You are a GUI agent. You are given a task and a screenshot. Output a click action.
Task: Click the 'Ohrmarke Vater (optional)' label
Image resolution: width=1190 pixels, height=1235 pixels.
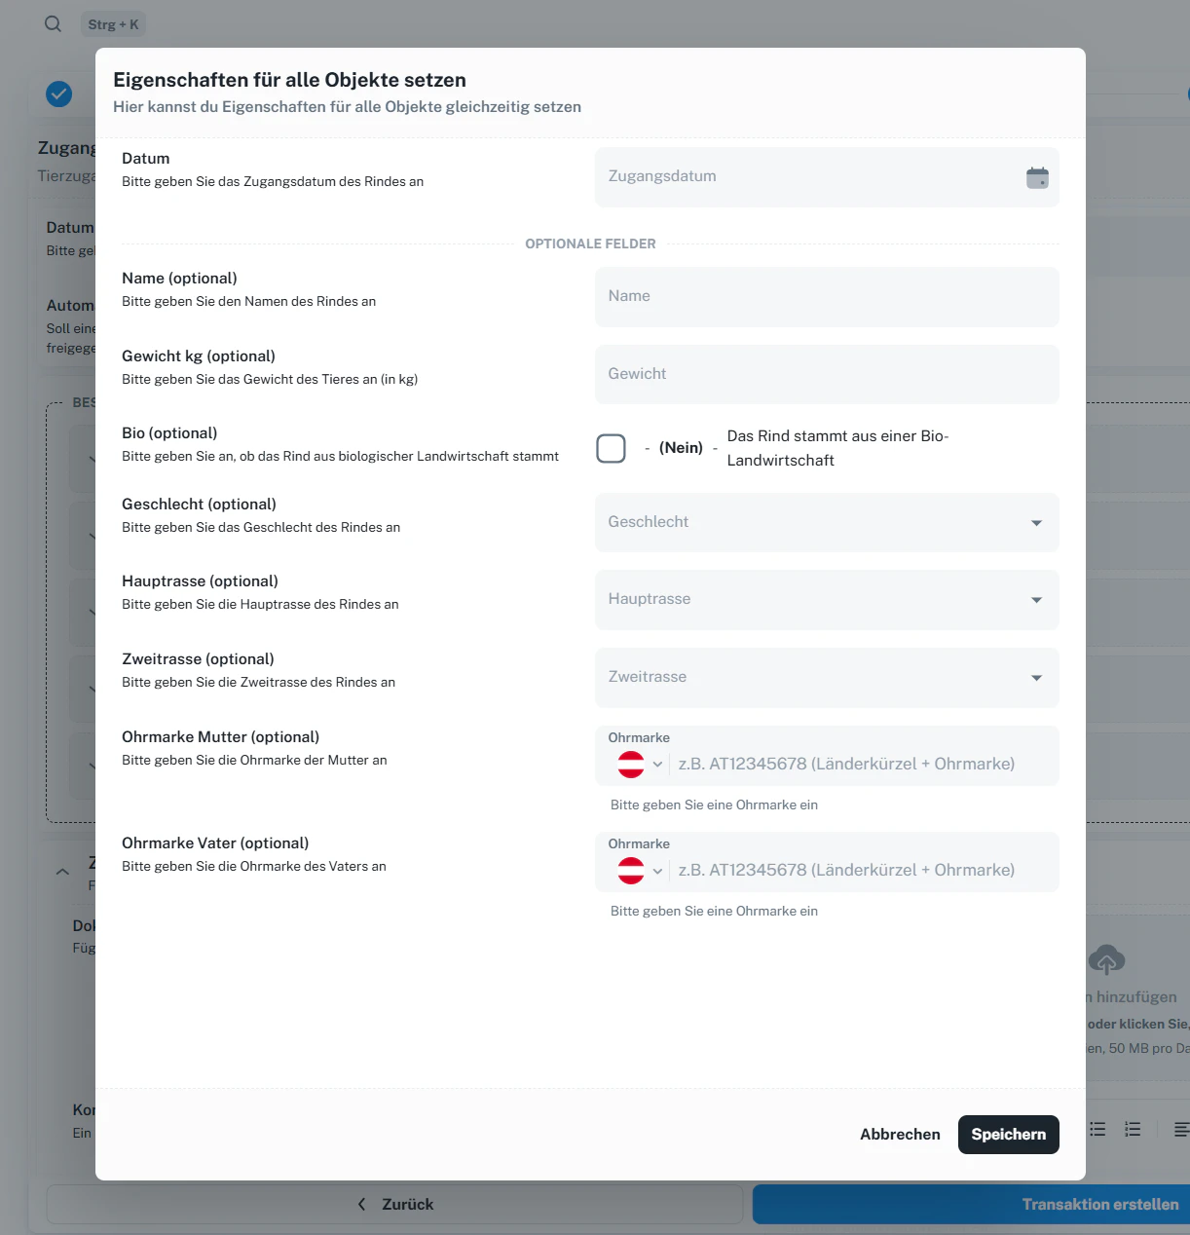(215, 843)
